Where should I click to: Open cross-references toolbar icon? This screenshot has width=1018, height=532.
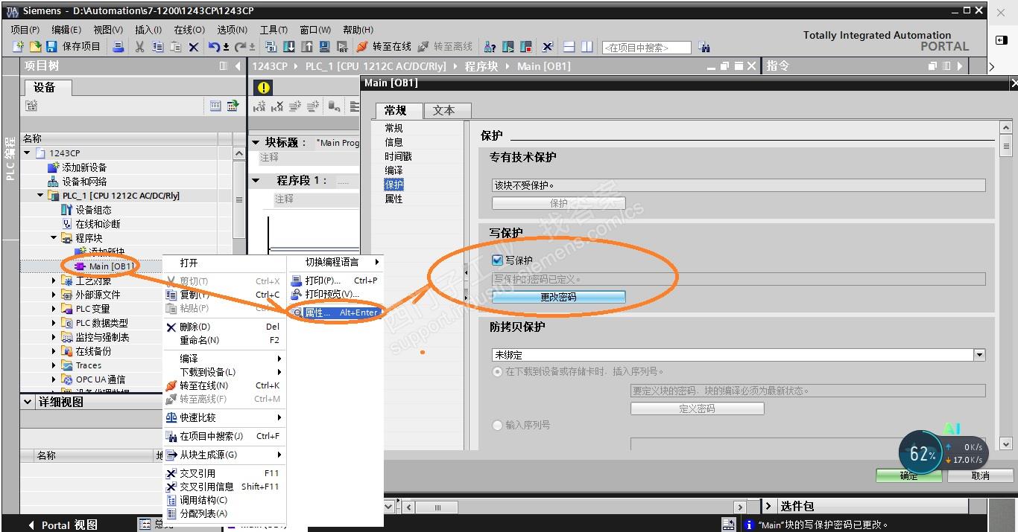coord(547,47)
